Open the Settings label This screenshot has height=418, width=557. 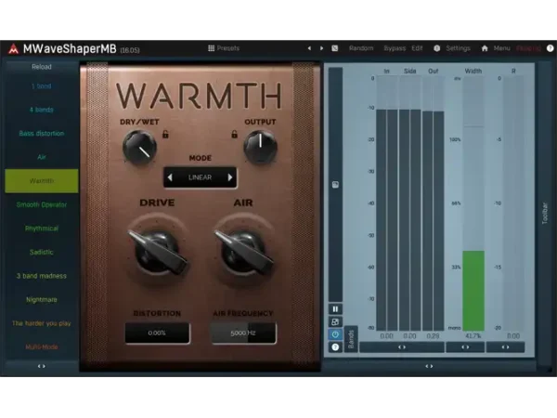458,48
